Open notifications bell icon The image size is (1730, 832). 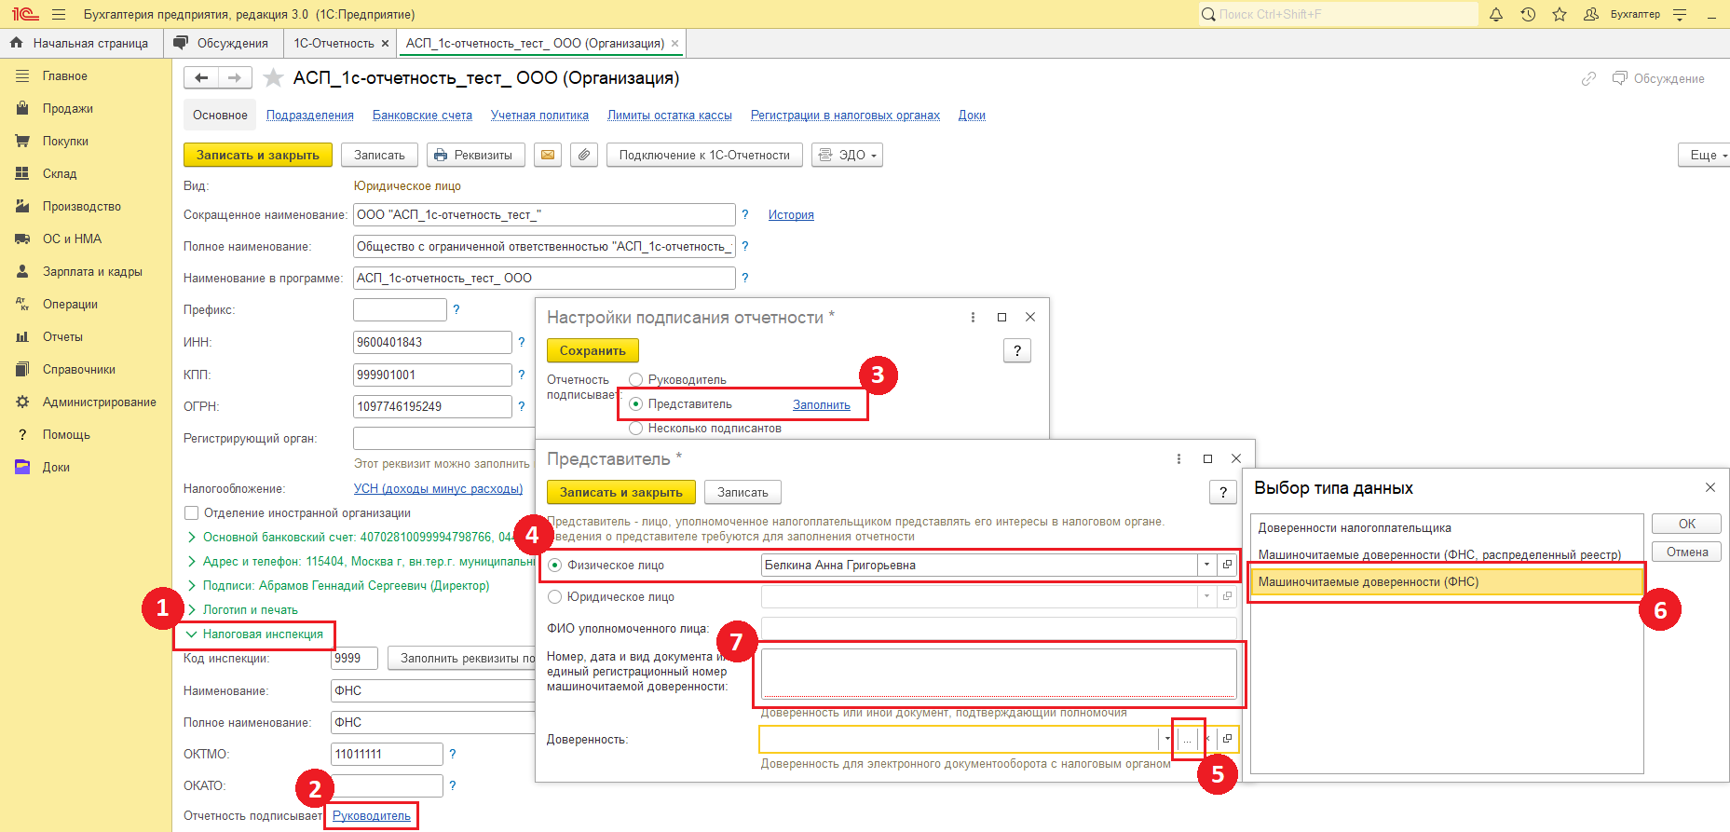click(1496, 14)
